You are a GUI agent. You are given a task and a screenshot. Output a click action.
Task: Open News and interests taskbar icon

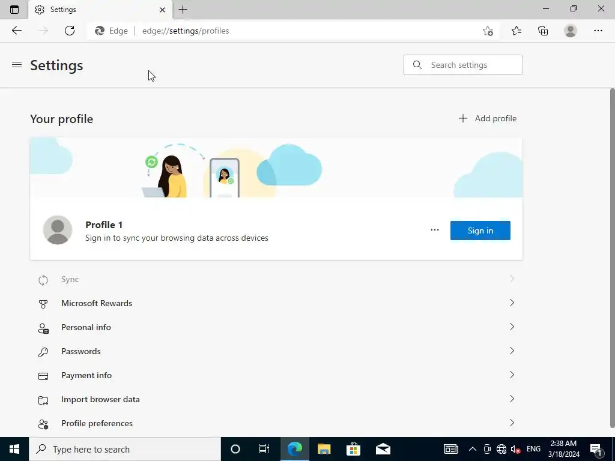point(451,449)
